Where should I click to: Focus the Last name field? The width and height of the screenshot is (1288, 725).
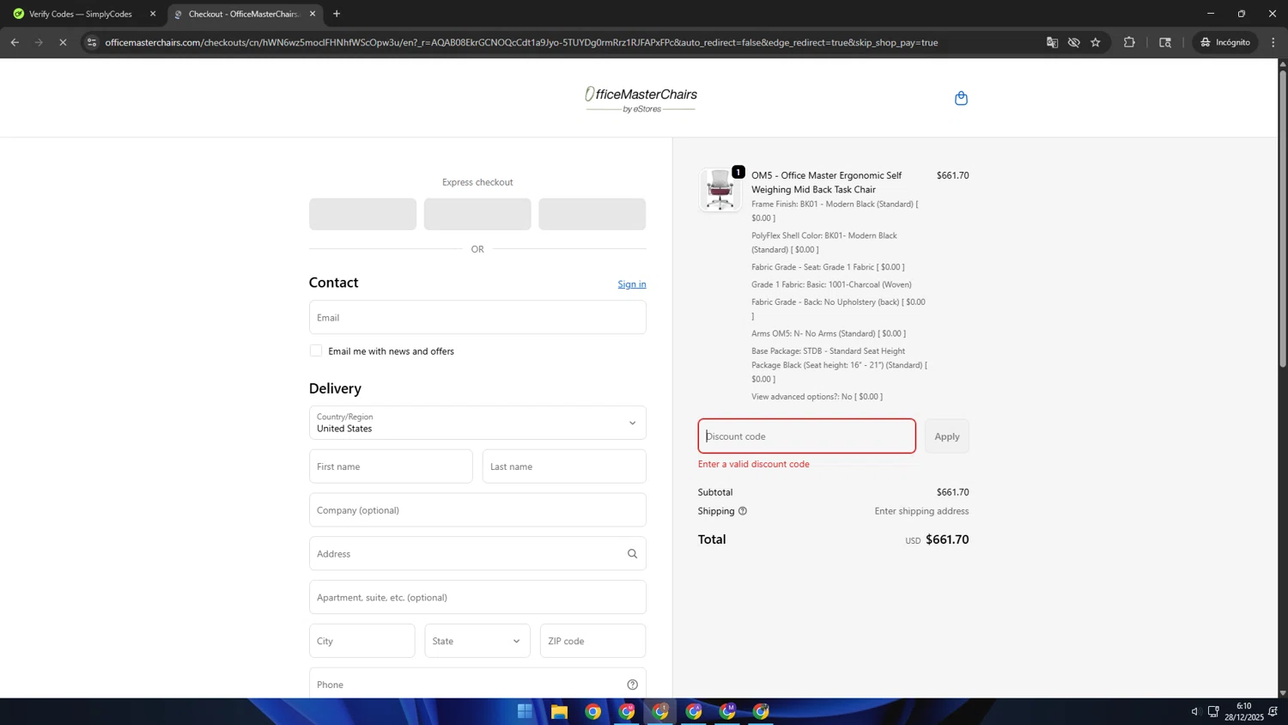(564, 466)
